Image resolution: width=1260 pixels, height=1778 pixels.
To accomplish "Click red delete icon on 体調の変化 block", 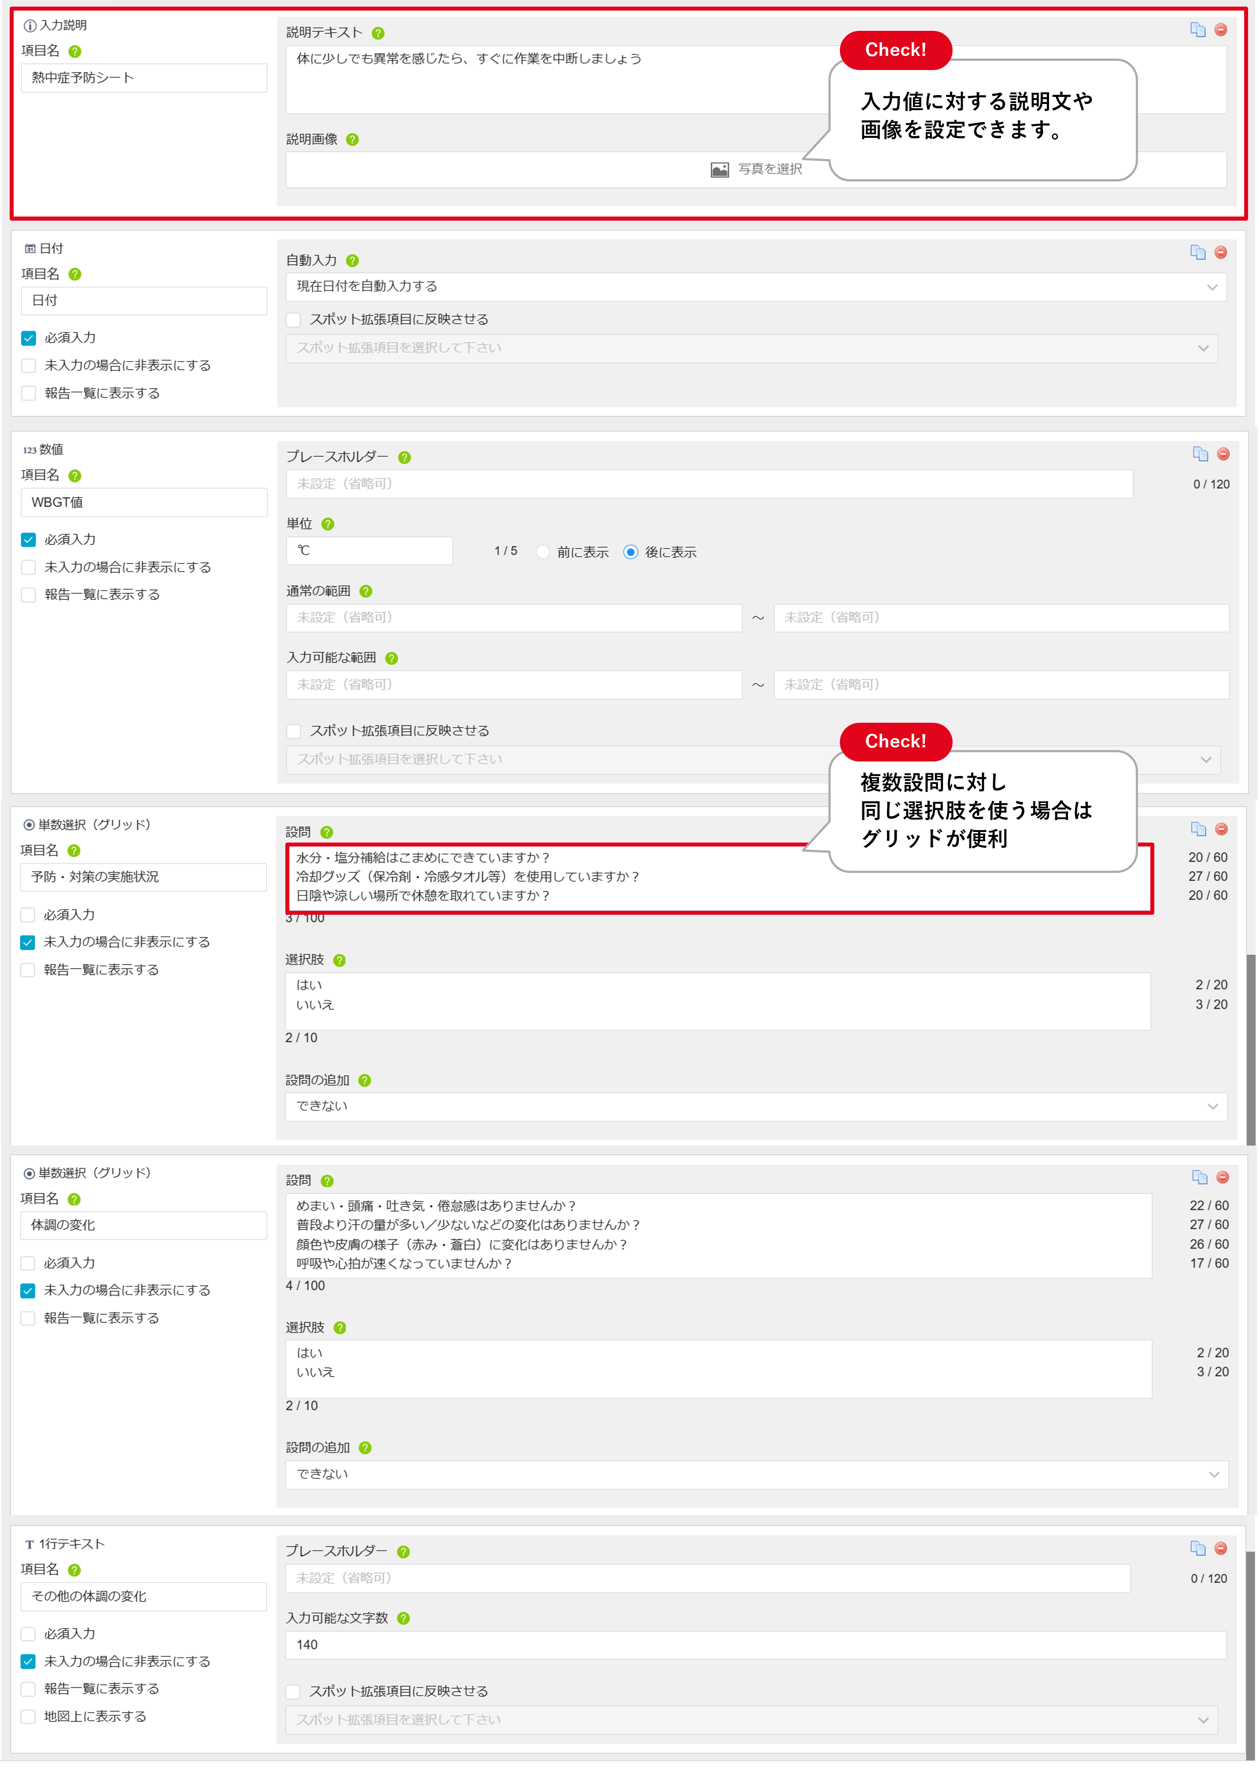I will click(1222, 1177).
